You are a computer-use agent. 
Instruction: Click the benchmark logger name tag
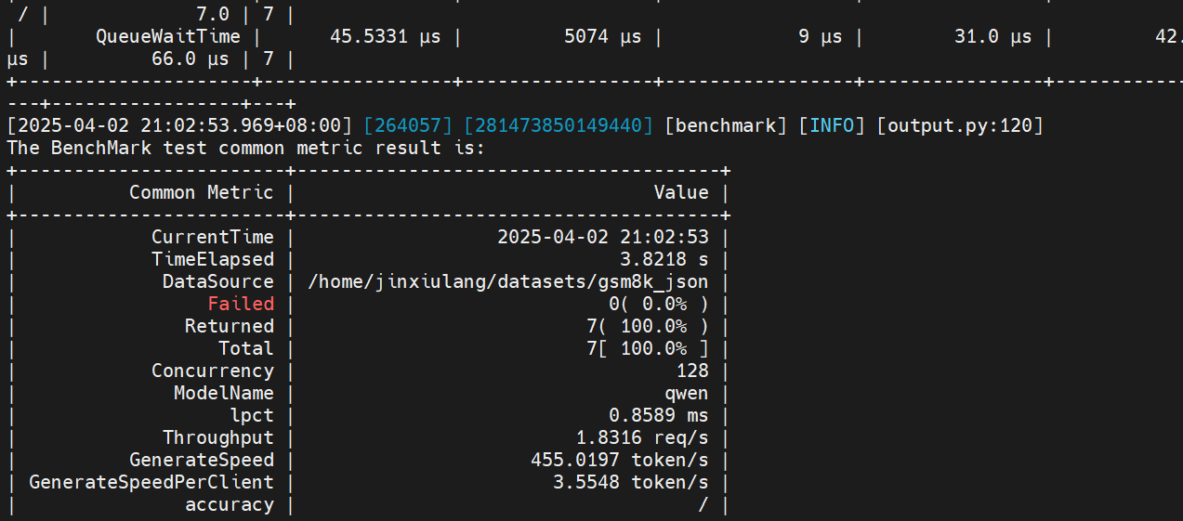pos(726,125)
